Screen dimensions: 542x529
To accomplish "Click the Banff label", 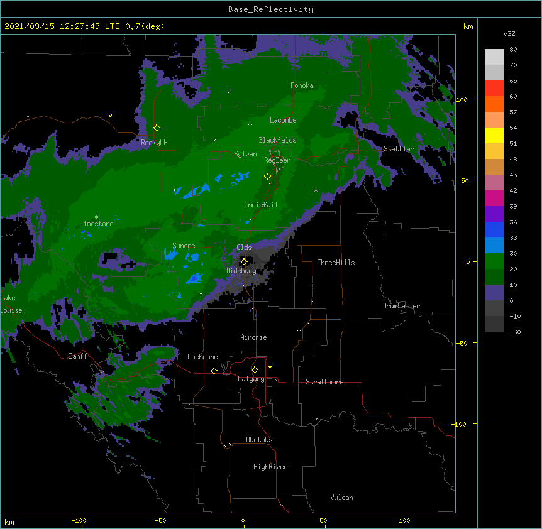I will point(78,356).
